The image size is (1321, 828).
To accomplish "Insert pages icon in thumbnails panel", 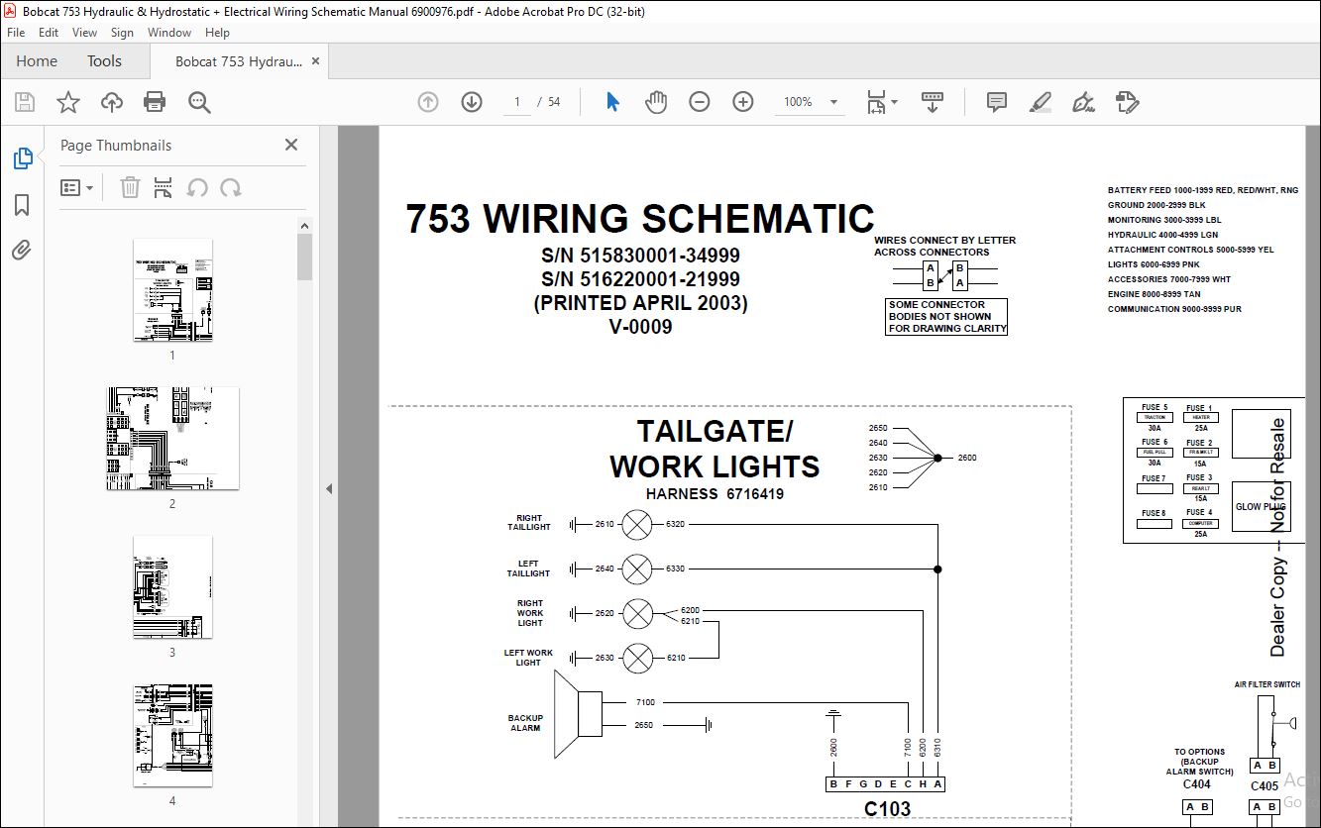I will pos(164,187).
